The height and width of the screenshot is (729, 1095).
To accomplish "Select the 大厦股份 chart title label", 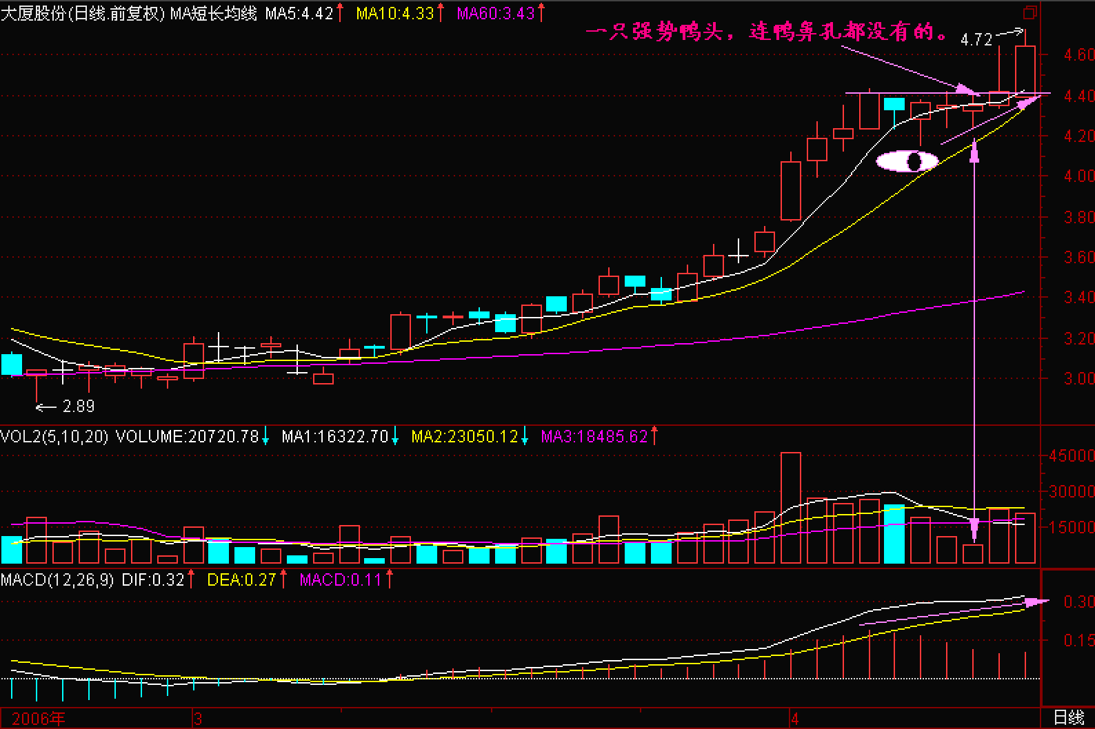I will (33, 13).
